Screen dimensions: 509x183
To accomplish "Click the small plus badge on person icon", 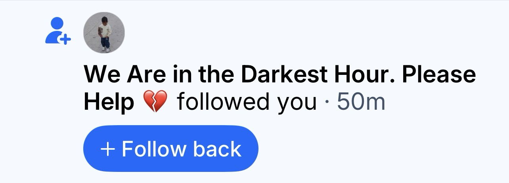I will tap(65, 39).
